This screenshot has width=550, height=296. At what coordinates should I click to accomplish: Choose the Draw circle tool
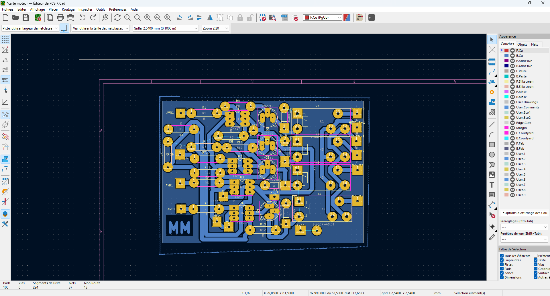tap(492, 155)
